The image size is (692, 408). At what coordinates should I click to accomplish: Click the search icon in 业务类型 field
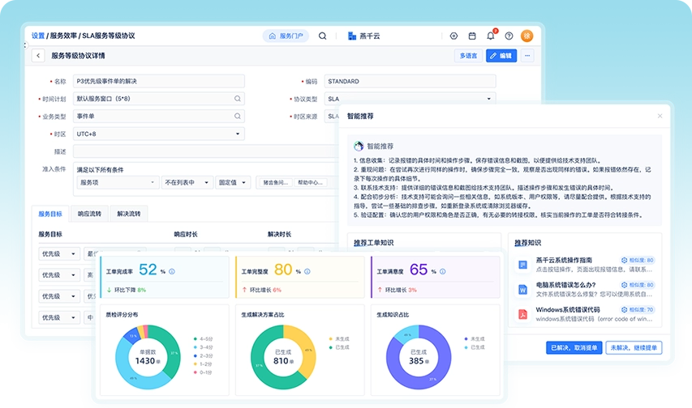click(x=238, y=117)
